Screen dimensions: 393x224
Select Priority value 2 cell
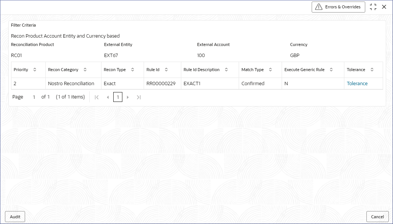tap(29, 84)
